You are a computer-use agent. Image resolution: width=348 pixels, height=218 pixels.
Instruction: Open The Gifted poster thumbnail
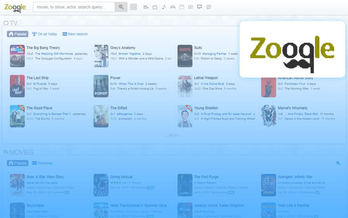(101, 116)
